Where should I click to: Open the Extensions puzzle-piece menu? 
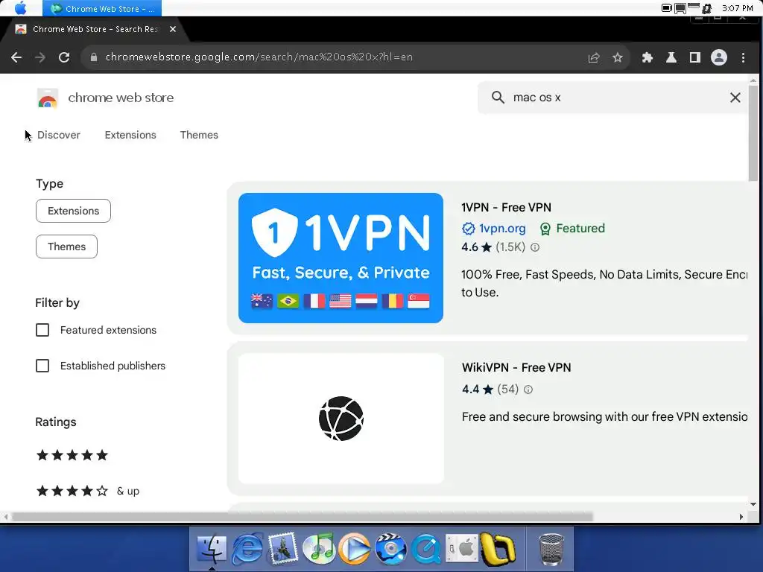[648, 57]
